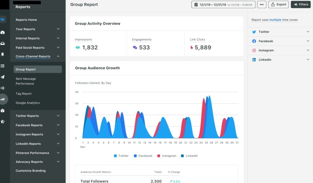Toggle LinkedIn series in chart legend
Image resolution: width=313 pixels, height=183 pixels.
[x=189, y=156]
